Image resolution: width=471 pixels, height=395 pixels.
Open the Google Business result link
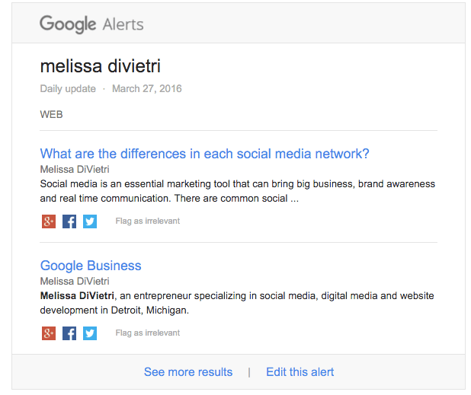91,266
